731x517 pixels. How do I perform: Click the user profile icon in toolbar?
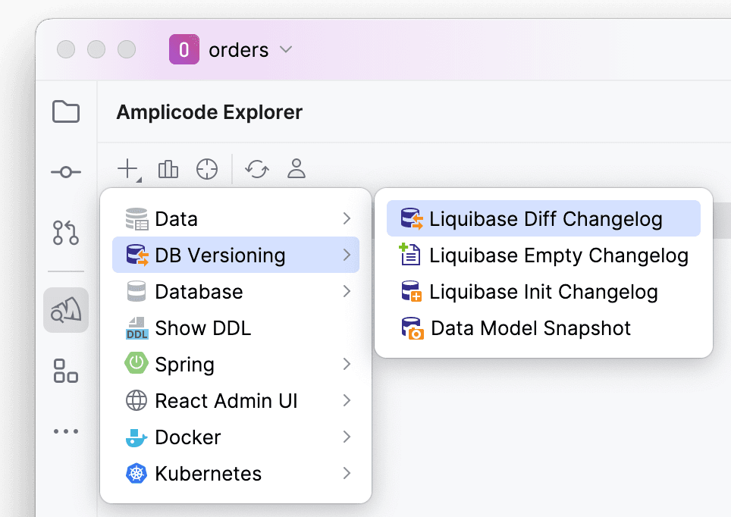tap(296, 169)
